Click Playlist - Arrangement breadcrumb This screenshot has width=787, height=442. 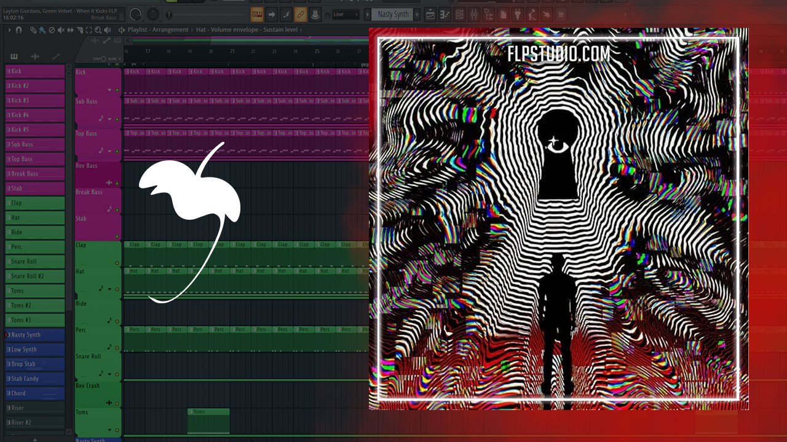coord(158,29)
